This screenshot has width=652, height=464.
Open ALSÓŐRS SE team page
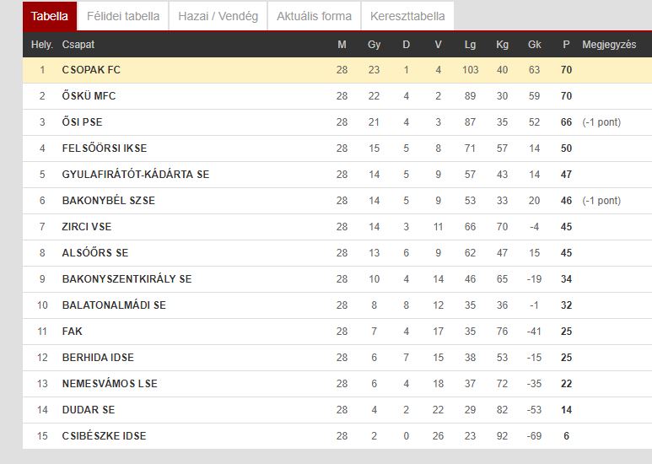point(95,253)
